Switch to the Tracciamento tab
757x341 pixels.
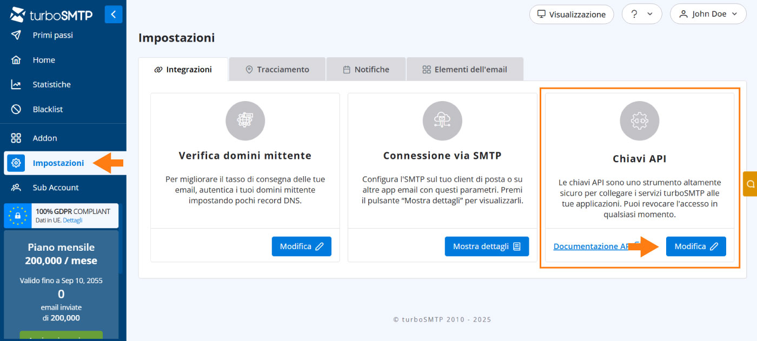click(x=277, y=69)
